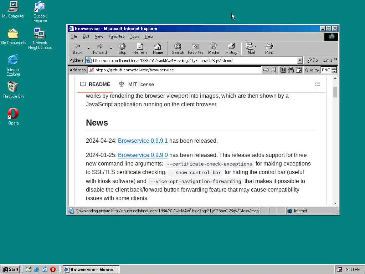Open the Browservice 0.9.9.0 release link
This screenshot has height=274, width=365.
coord(143,155)
